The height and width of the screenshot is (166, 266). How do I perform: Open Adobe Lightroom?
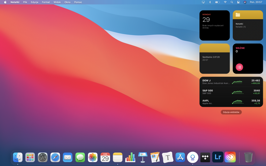[217, 157]
